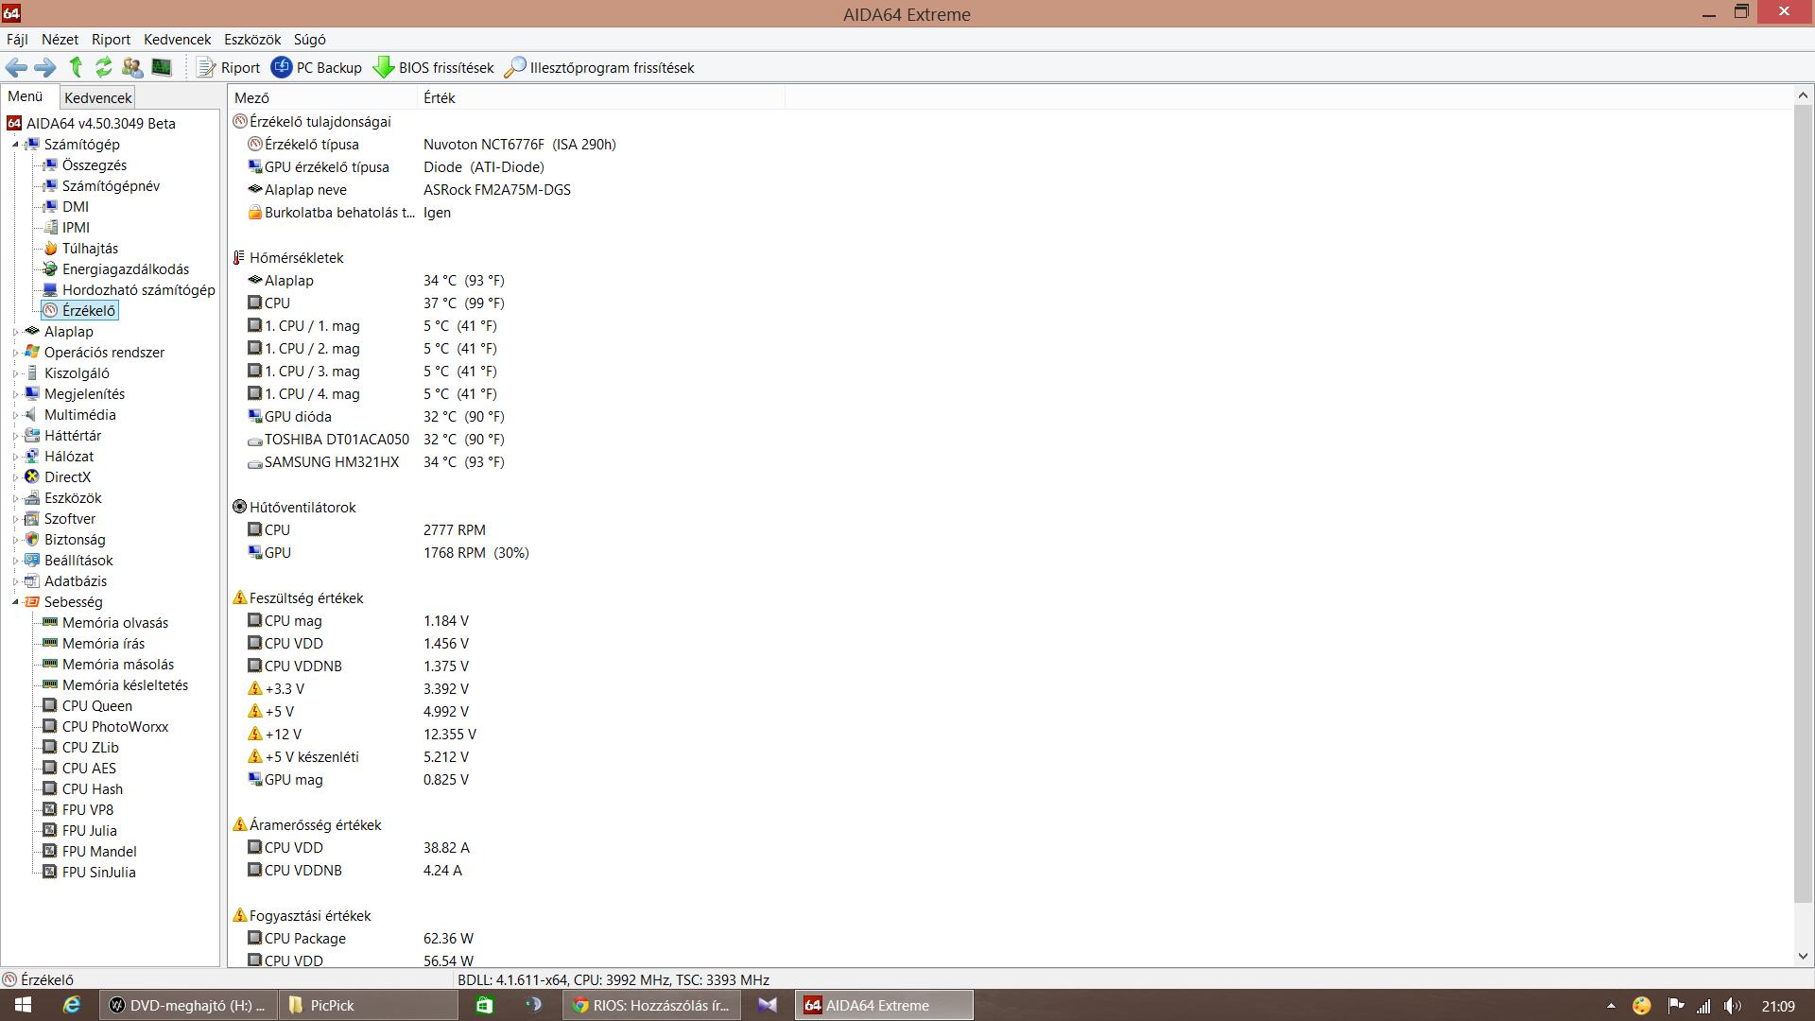
Task: Open PC Backup from toolbar
Action: coord(317,67)
